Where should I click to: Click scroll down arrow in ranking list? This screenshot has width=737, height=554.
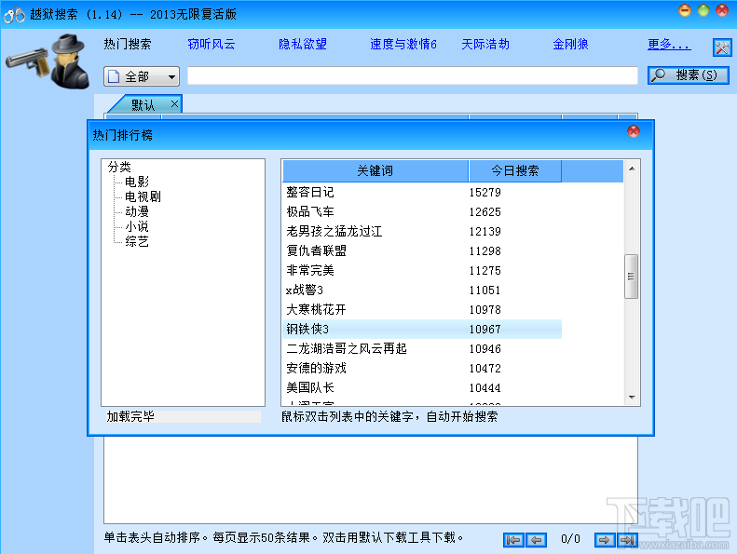point(631,398)
